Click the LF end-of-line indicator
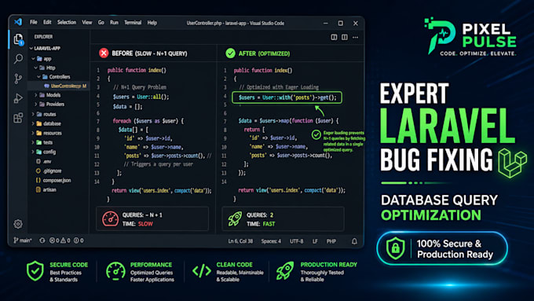 pyautogui.click(x=315, y=241)
